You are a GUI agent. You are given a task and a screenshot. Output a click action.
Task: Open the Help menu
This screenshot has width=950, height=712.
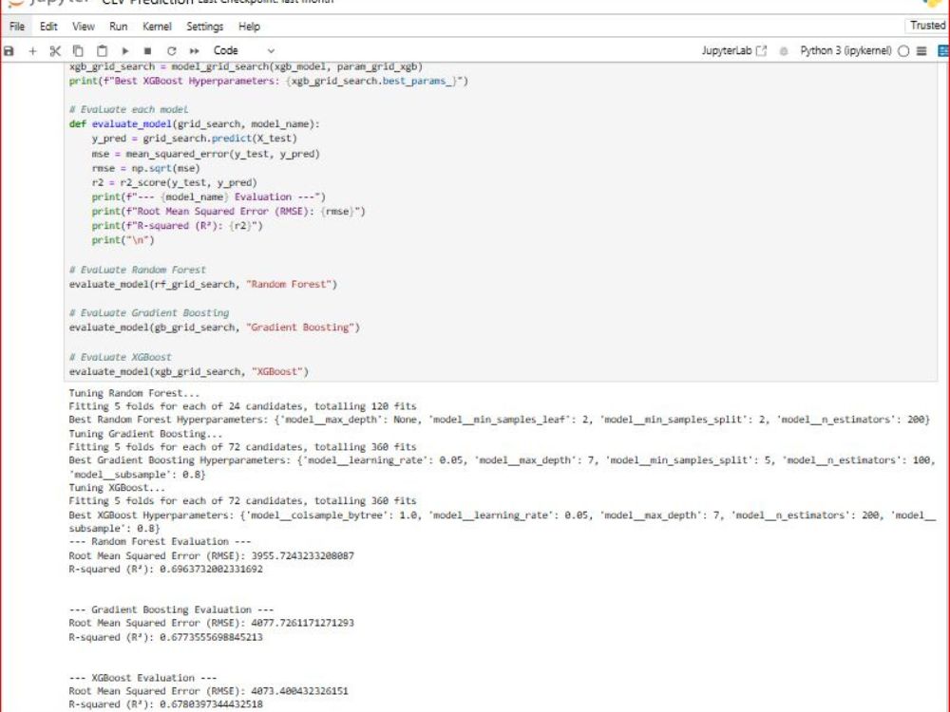(249, 27)
